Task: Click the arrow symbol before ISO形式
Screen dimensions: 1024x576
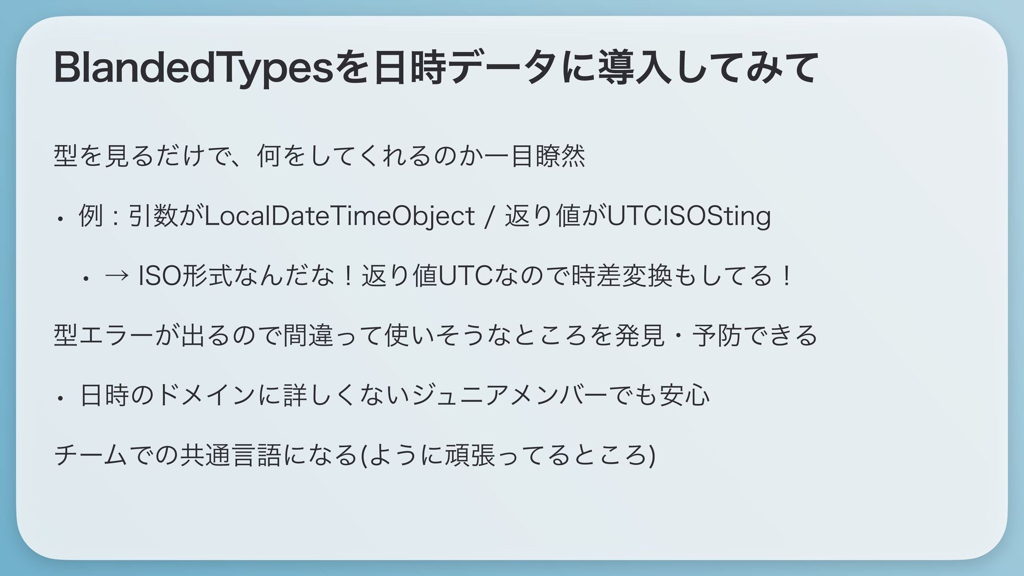Action: pyautogui.click(x=116, y=276)
